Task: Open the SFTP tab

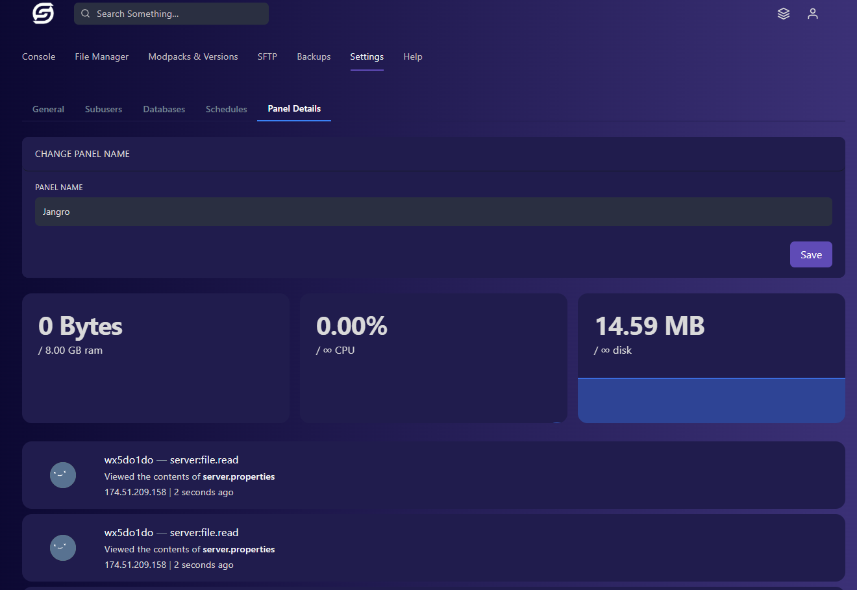Action: 267,56
